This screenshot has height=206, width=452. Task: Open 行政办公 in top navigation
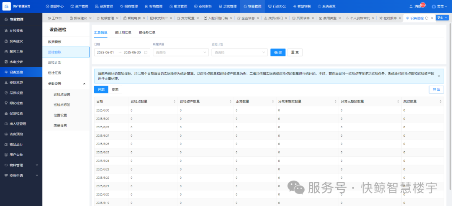pos(277,6)
